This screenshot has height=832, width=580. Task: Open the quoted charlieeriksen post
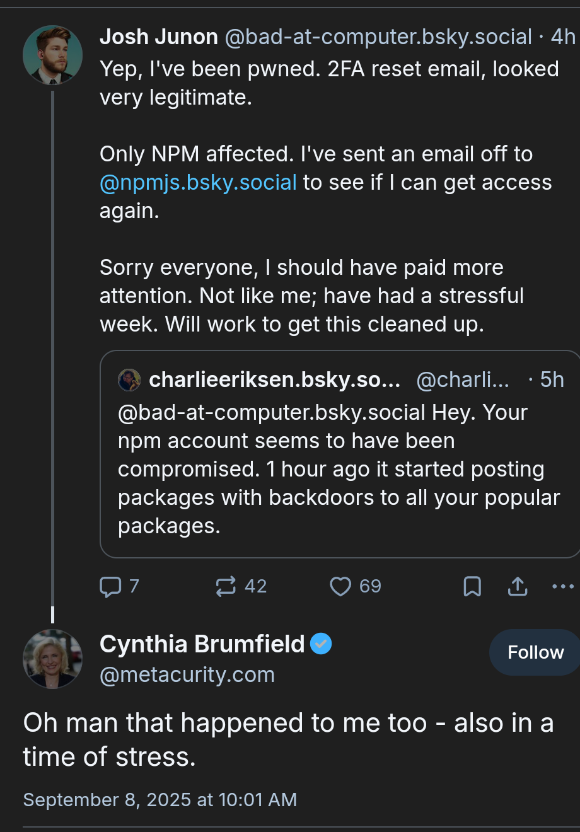(339, 470)
